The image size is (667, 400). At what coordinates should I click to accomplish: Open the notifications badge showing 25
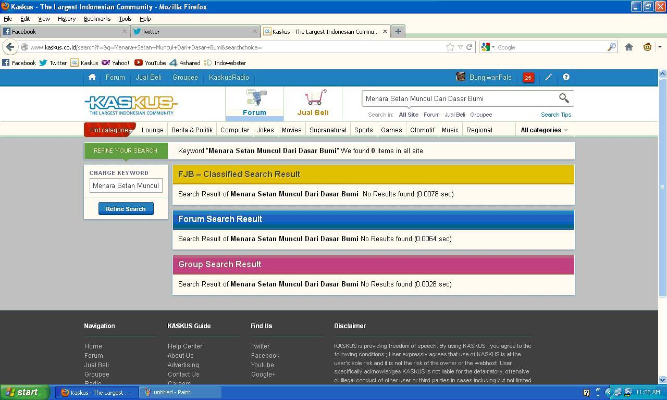click(x=528, y=78)
